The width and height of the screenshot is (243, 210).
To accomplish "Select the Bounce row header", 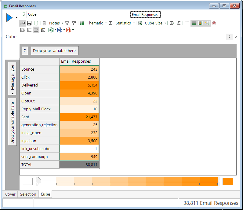I will click(x=40, y=69).
